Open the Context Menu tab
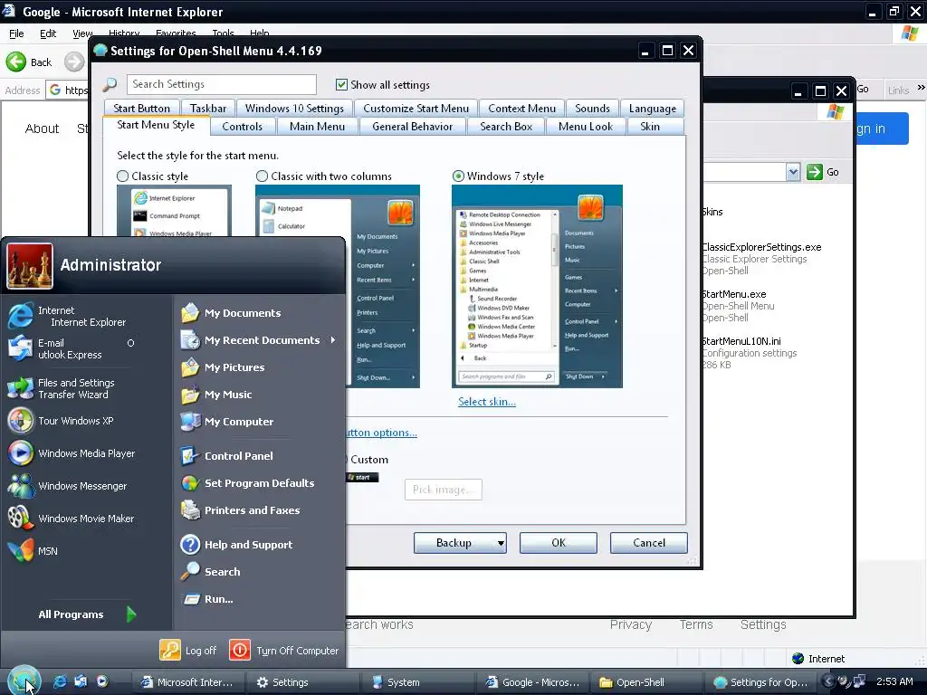Image resolution: width=927 pixels, height=695 pixels. (521, 109)
